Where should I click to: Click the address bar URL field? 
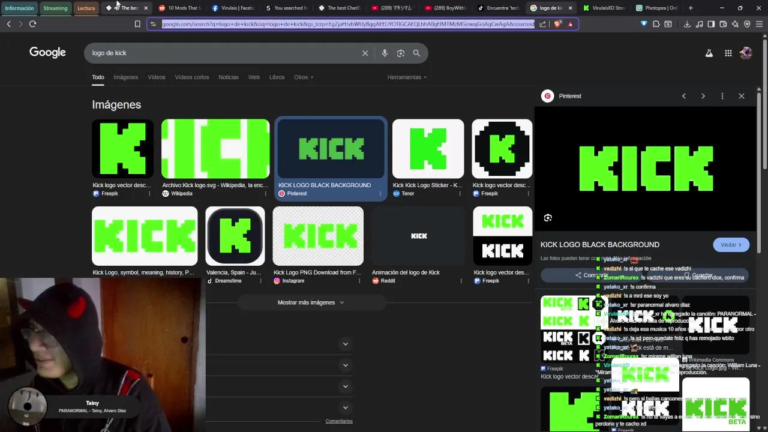[x=348, y=24]
